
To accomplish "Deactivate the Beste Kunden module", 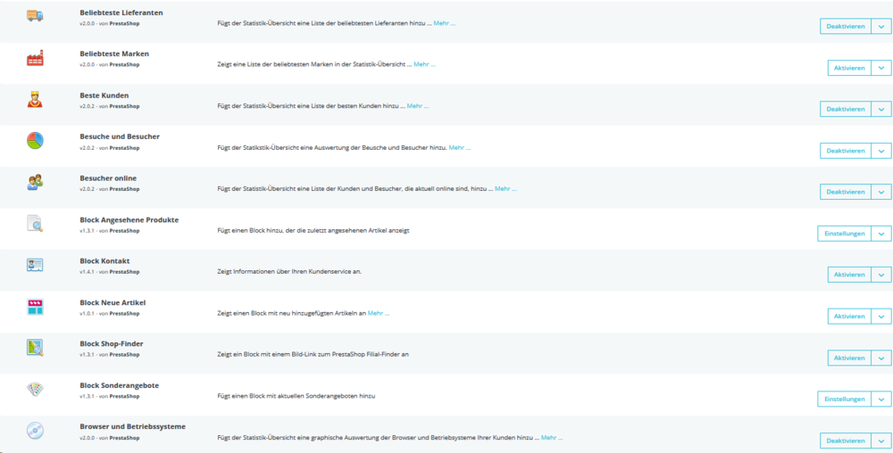I will pyautogui.click(x=845, y=109).
